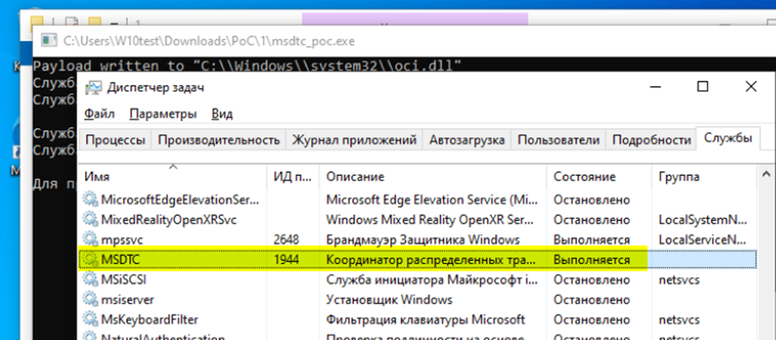776x340 pixels.
Task: Click Выполняется status in MSDTC row
Action: click(591, 260)
